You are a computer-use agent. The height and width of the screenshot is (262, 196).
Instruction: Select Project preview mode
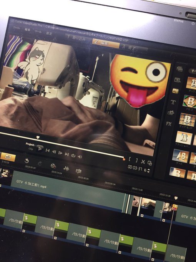coord(30,144)
